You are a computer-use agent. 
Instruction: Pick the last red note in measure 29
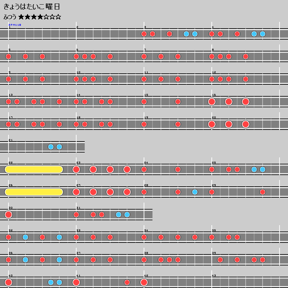click(x=263, y=192)
